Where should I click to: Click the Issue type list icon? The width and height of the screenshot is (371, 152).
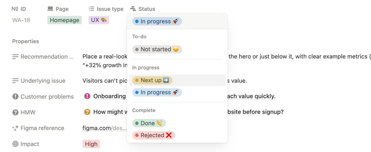91,9
